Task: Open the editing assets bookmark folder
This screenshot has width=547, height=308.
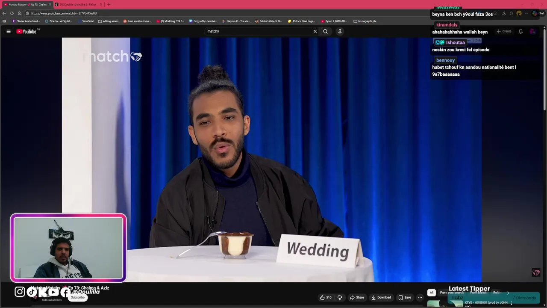Action: 109,21
